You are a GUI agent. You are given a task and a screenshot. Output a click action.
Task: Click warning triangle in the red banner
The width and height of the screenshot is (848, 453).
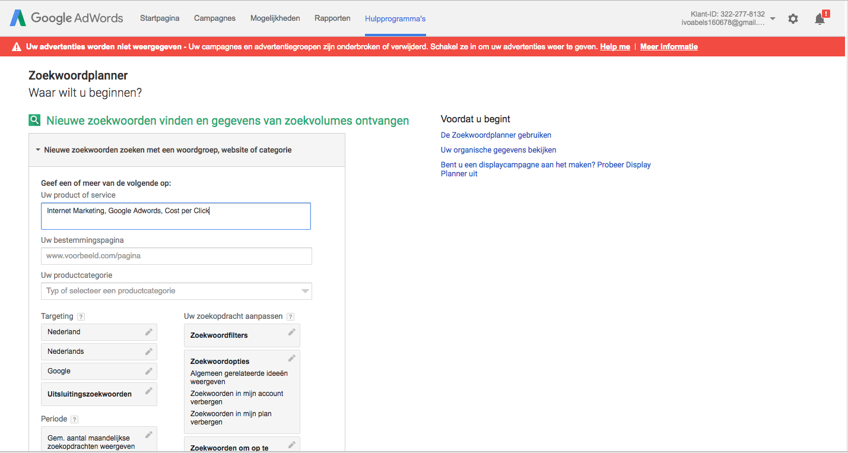[x=16, y=47]
